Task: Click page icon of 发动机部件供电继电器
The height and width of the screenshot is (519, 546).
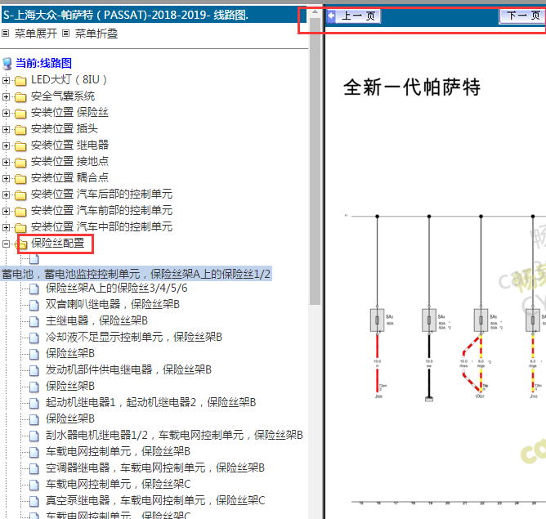Action: [34, 370]
